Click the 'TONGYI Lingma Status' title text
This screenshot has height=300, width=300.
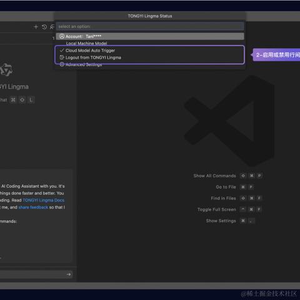pyautogui.click(x=150, y=16)
